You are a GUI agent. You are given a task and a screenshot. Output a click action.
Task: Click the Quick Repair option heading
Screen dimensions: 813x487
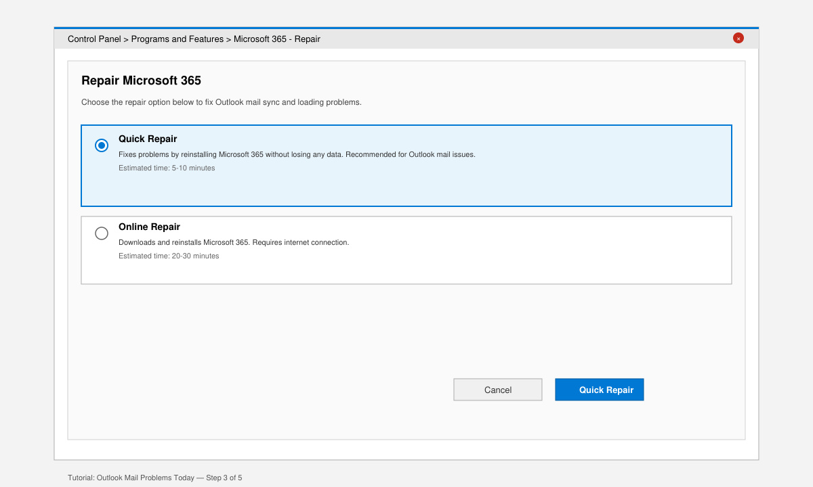(148, 139)
